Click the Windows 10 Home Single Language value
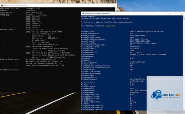The width and height of the screenshot is (185, 114). pos(143,43)
